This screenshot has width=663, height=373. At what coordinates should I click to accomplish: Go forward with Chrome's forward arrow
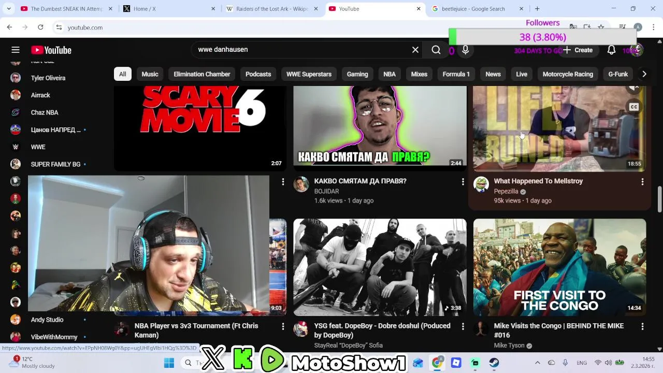25,27
